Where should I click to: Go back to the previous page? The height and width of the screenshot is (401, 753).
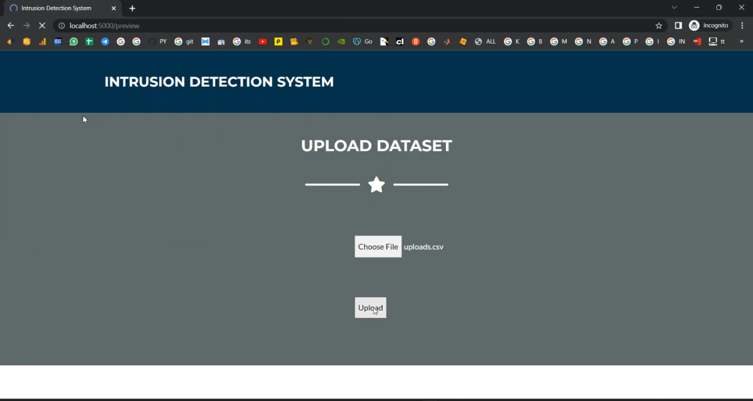pos(11,26)
